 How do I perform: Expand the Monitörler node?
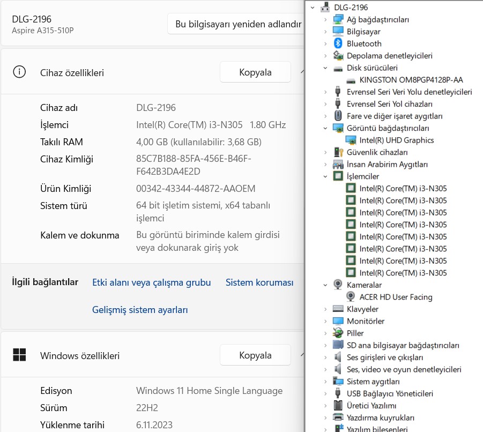[325, 321]
